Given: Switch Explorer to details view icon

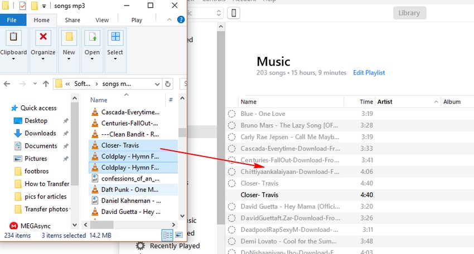Looking at the screenshot, I should [167, 235].
